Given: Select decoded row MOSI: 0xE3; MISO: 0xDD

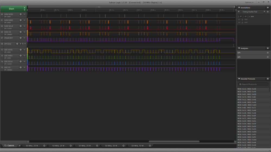Looking at the screenshot, I should pyautogui.click(x=247, y=94).
